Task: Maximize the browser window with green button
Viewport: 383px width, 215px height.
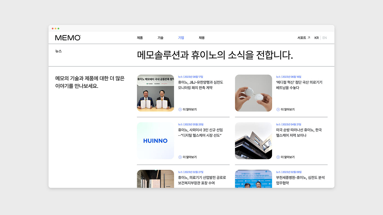Action: [x=58, y=28]
